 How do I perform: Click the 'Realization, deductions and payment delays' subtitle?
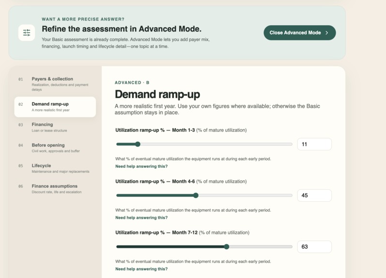coord(60,87)
